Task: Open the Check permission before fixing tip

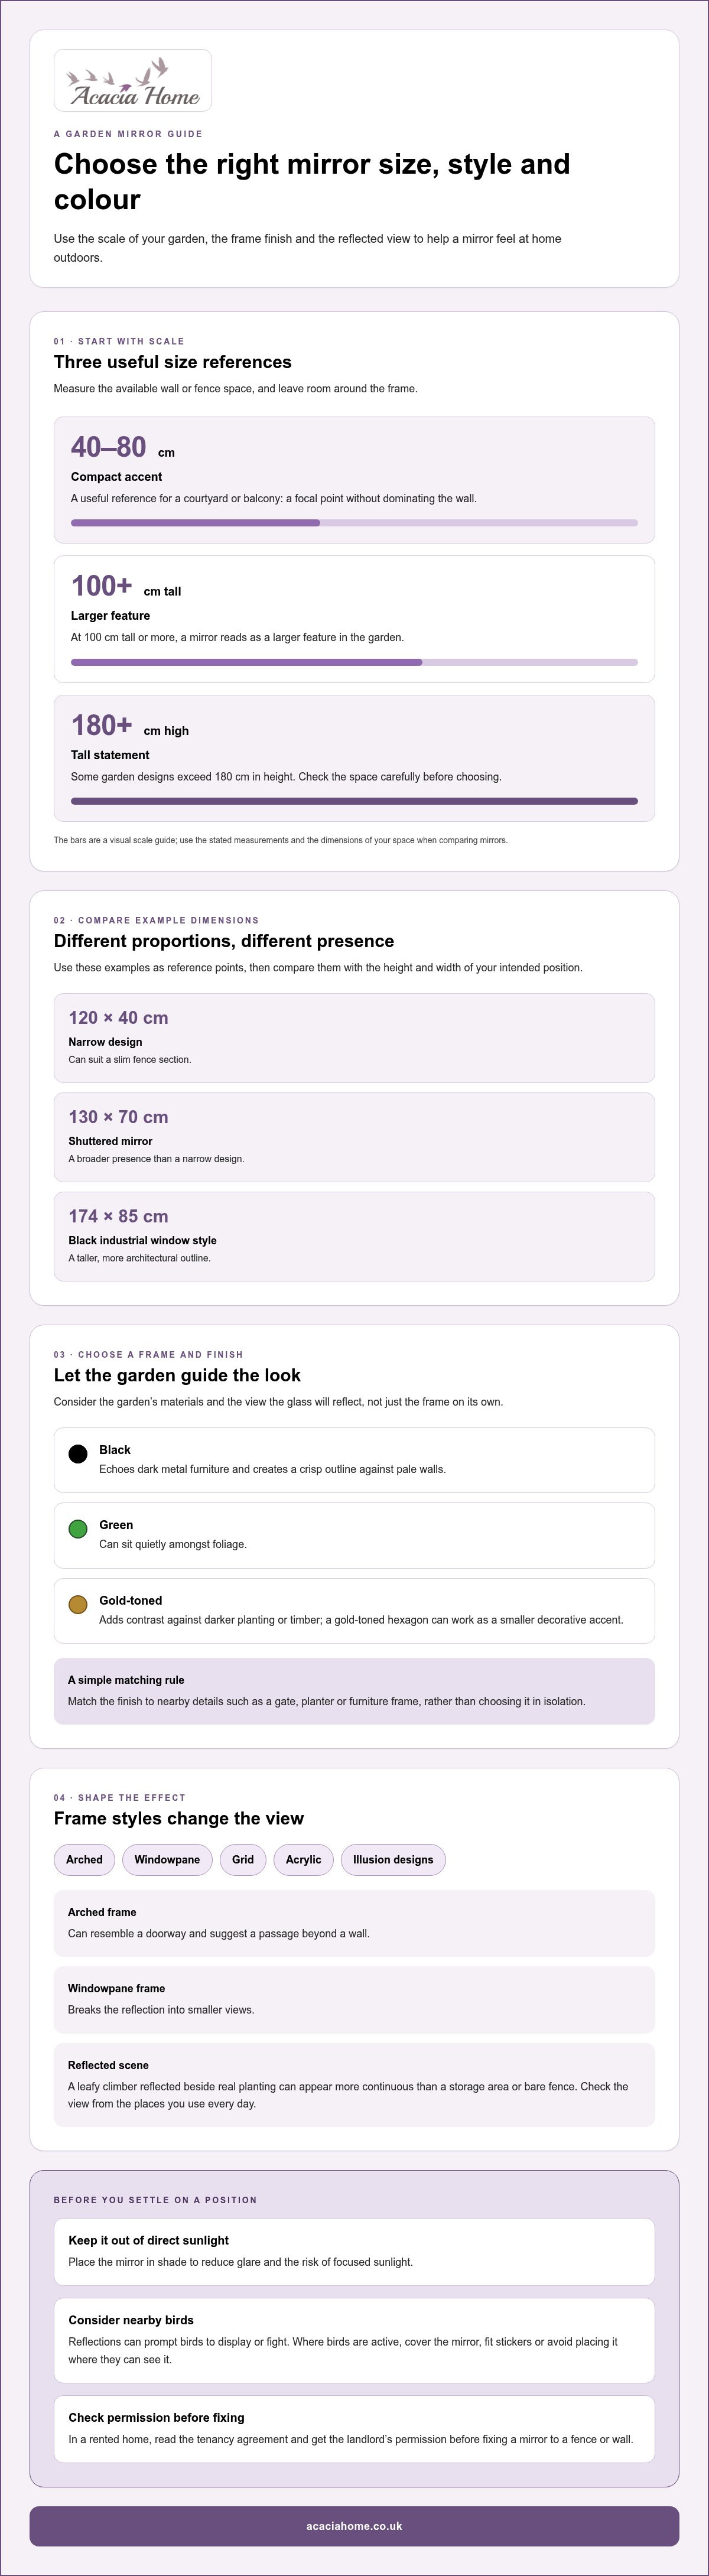Action: tap(354, 2429)
